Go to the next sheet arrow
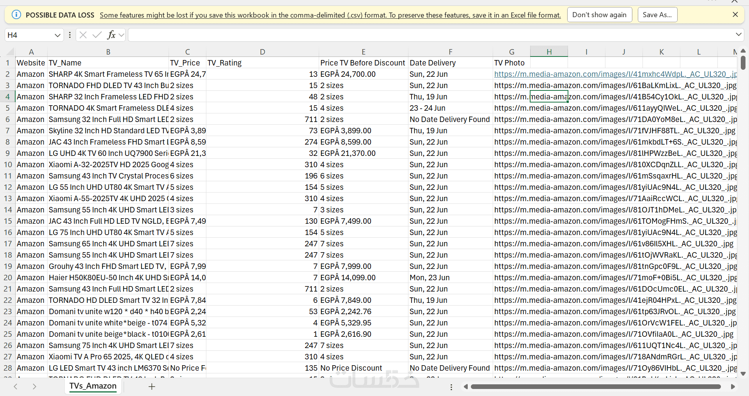The height and width of the screenshot is (396, 749). [x=34, y=387]
